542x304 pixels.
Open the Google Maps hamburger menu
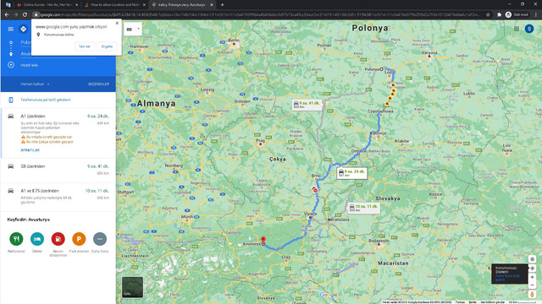[11, 30]
